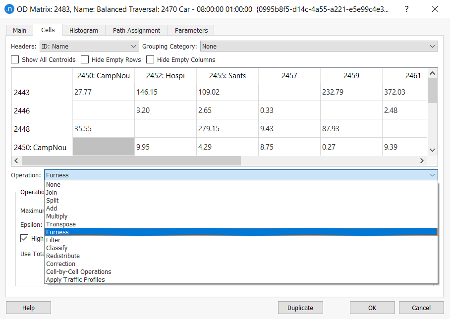Toggle Hide Empty Rows checkbox
Screen dimensions: 450x319
pyautogui.click(x=85, y=59)
